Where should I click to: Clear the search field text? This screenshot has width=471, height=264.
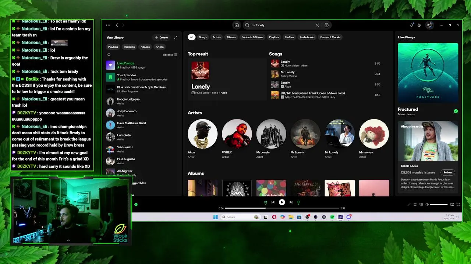317,25
